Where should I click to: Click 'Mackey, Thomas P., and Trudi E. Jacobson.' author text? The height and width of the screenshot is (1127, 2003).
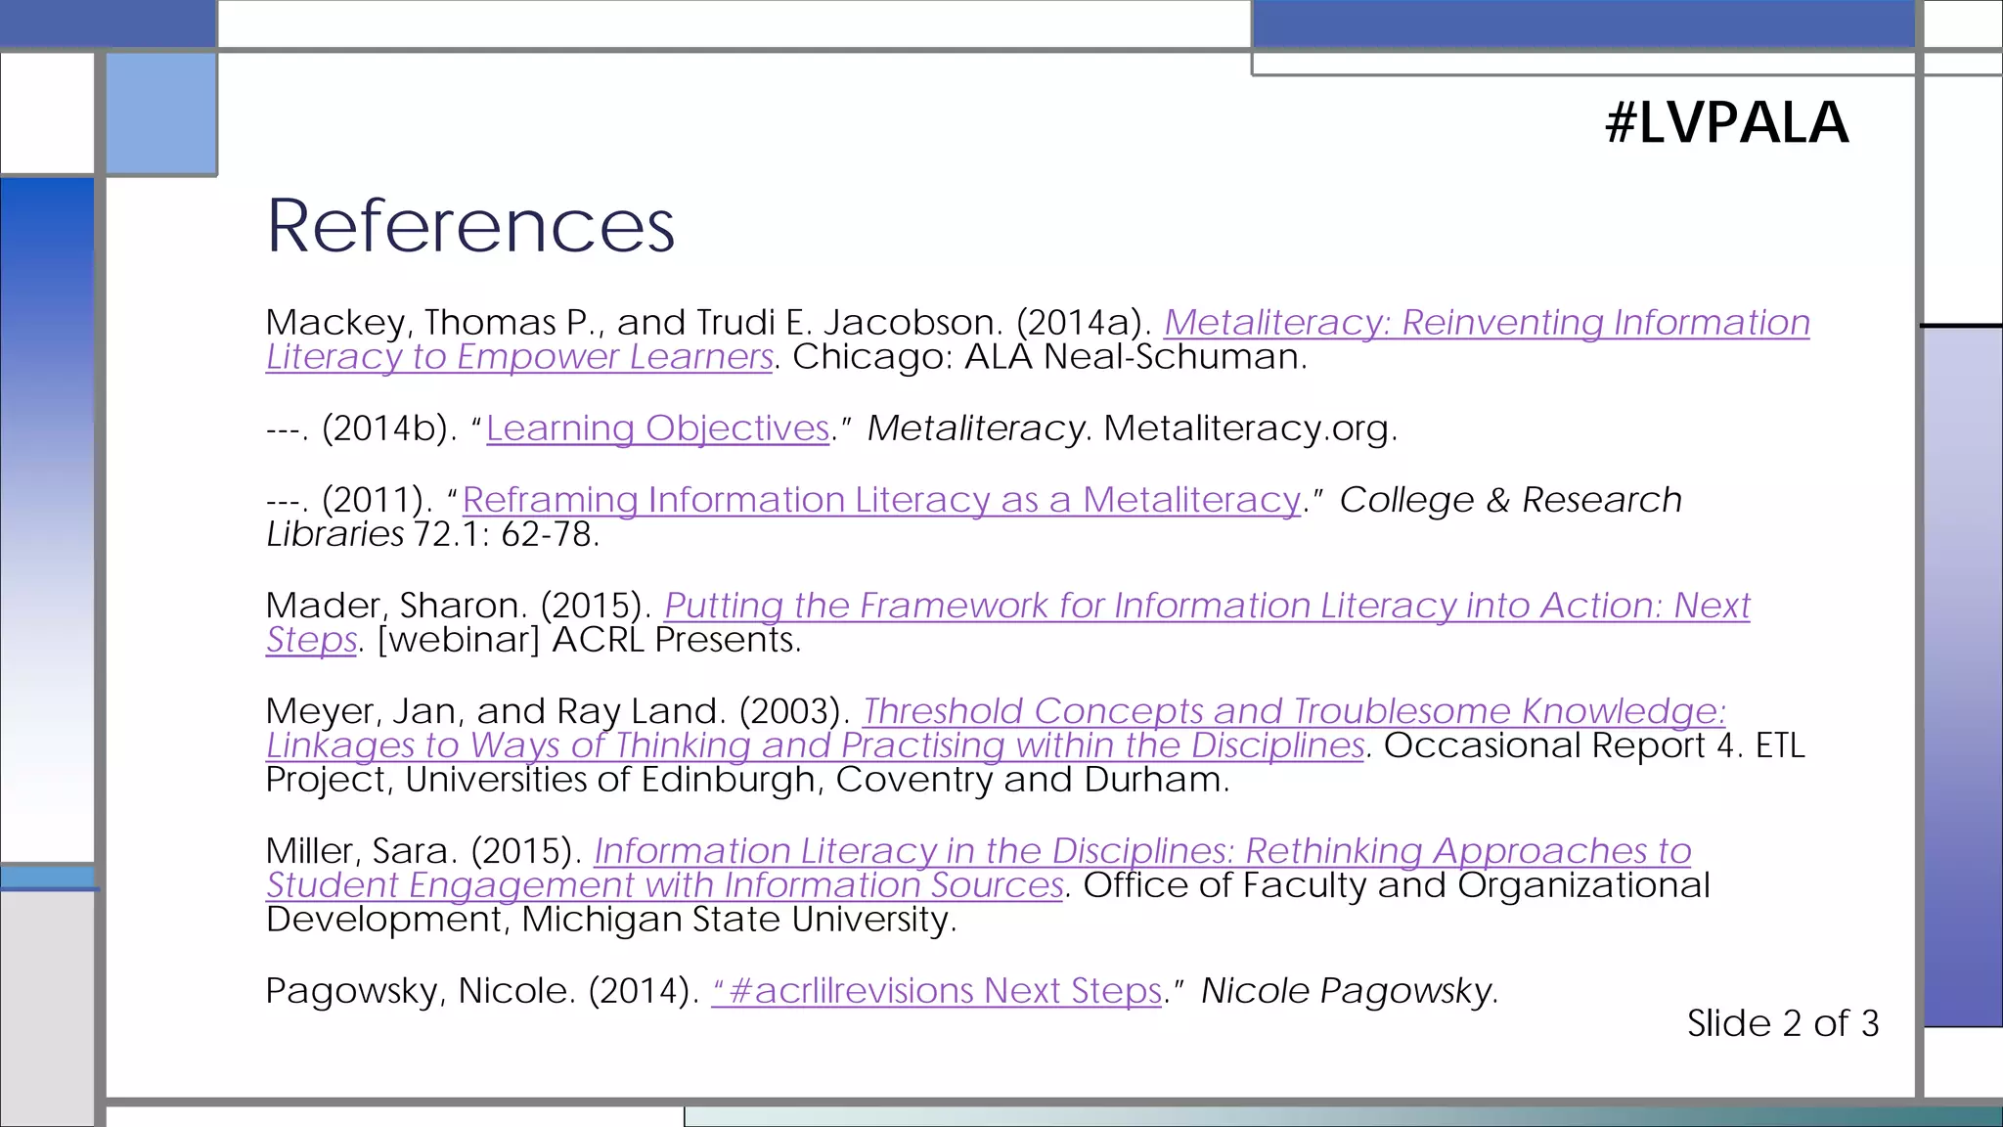tap(635, 322)
